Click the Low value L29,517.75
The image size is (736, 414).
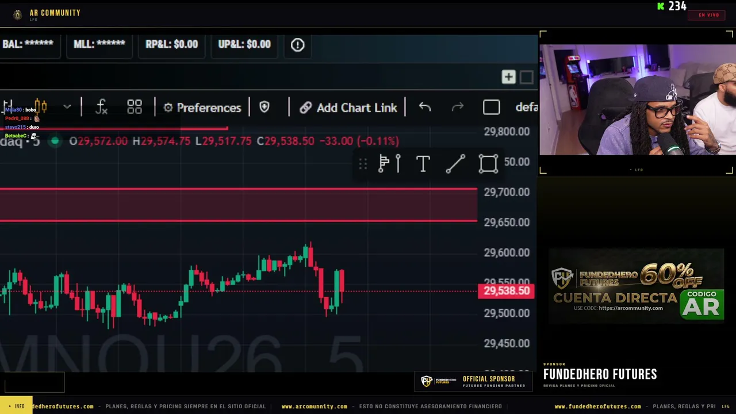(223, 141)
